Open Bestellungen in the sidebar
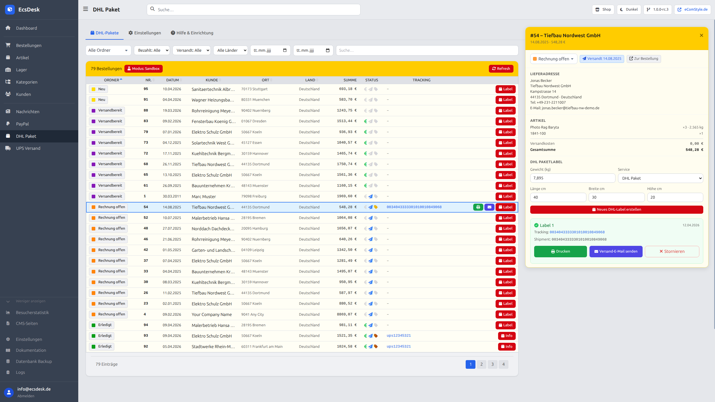715x402 pixels. (39, 45)
